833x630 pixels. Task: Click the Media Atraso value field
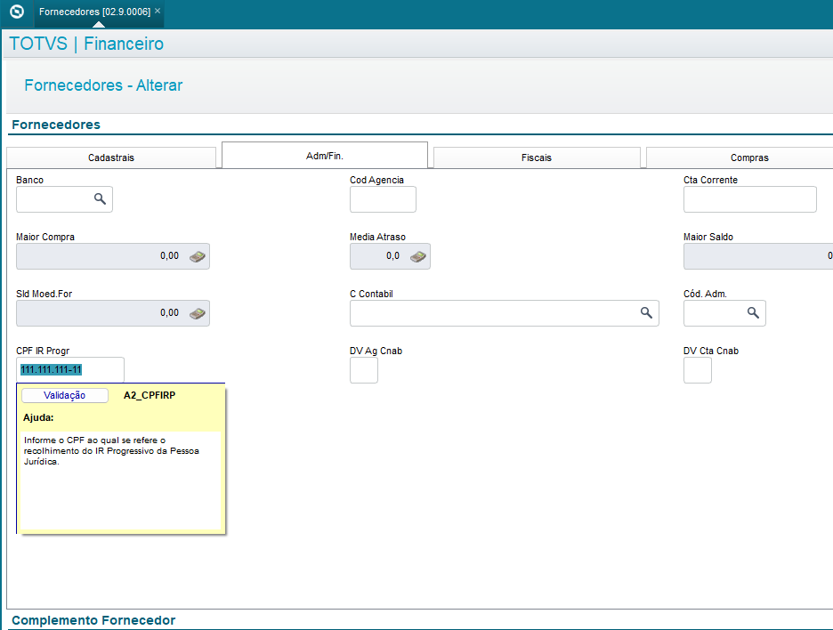(390, 256)
